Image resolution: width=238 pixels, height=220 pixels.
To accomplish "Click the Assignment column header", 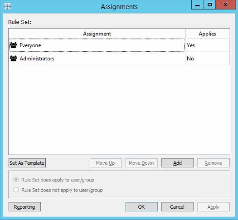I will click(97, 34).
